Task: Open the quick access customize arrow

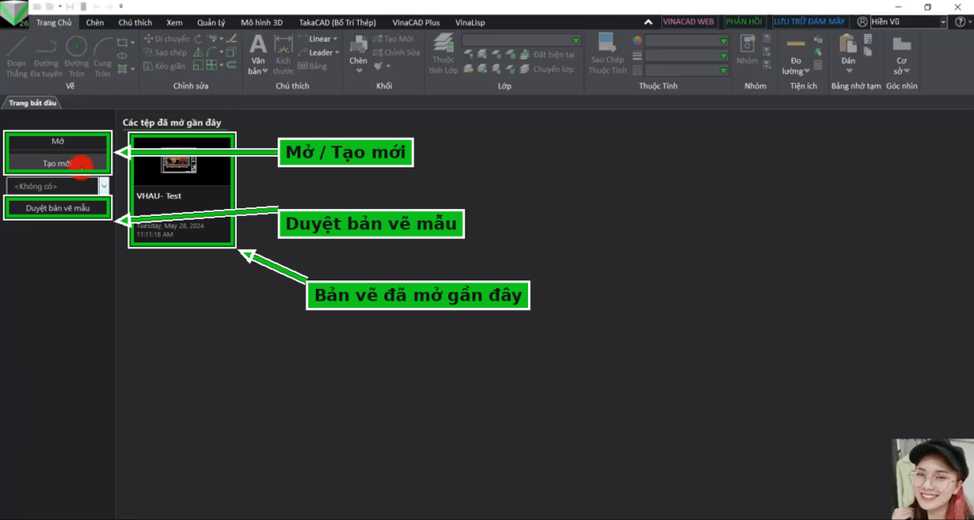Action: (x=121, y=7)
